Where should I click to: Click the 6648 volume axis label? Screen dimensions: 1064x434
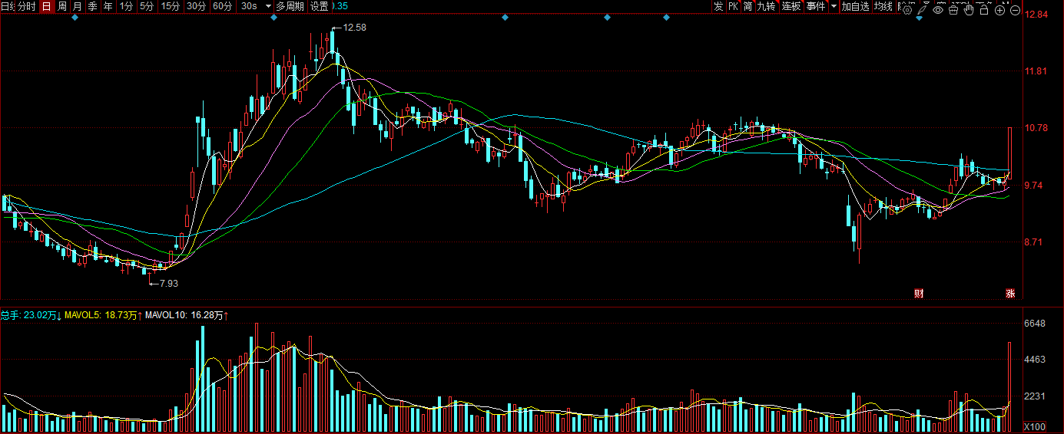point(1036,324)
